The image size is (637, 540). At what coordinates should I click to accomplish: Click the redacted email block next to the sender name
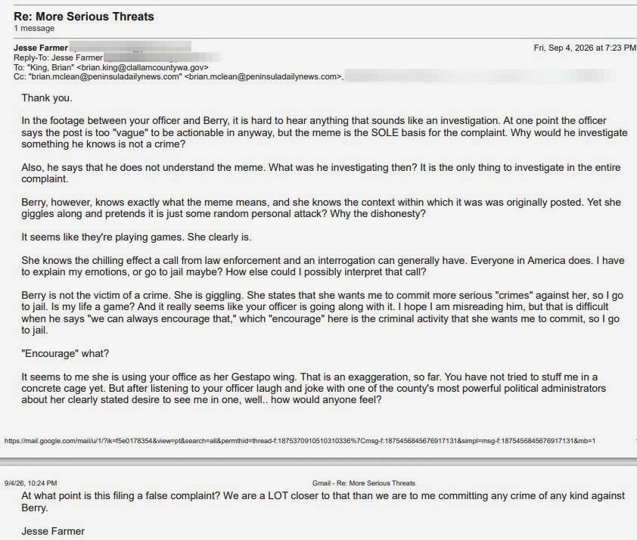(x=130, y=47)
